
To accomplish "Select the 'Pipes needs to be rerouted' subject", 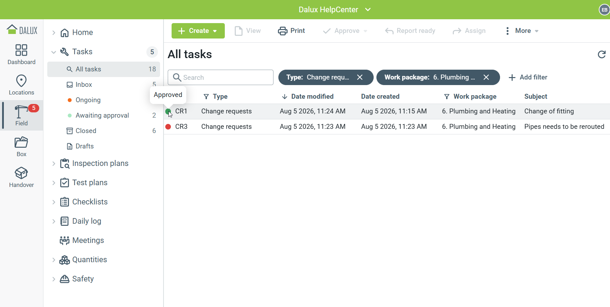I will click(x=564, y=127).
